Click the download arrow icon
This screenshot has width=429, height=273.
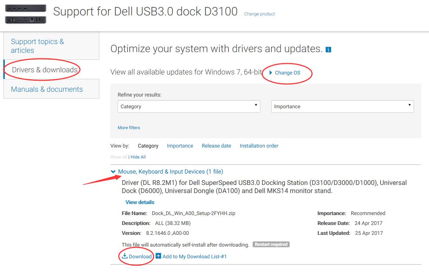(125, 256)
